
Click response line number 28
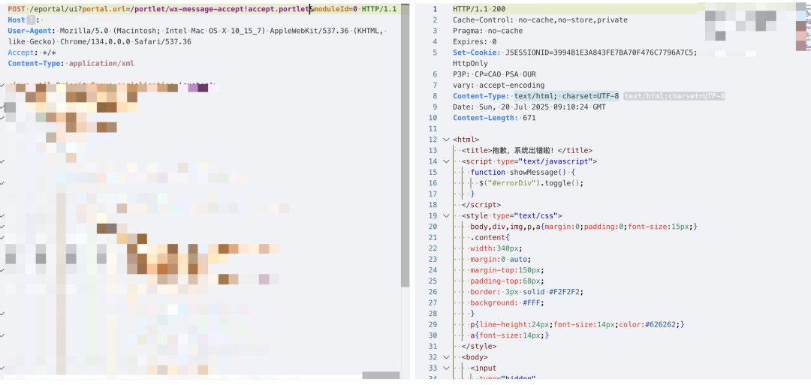coord(433,314)
